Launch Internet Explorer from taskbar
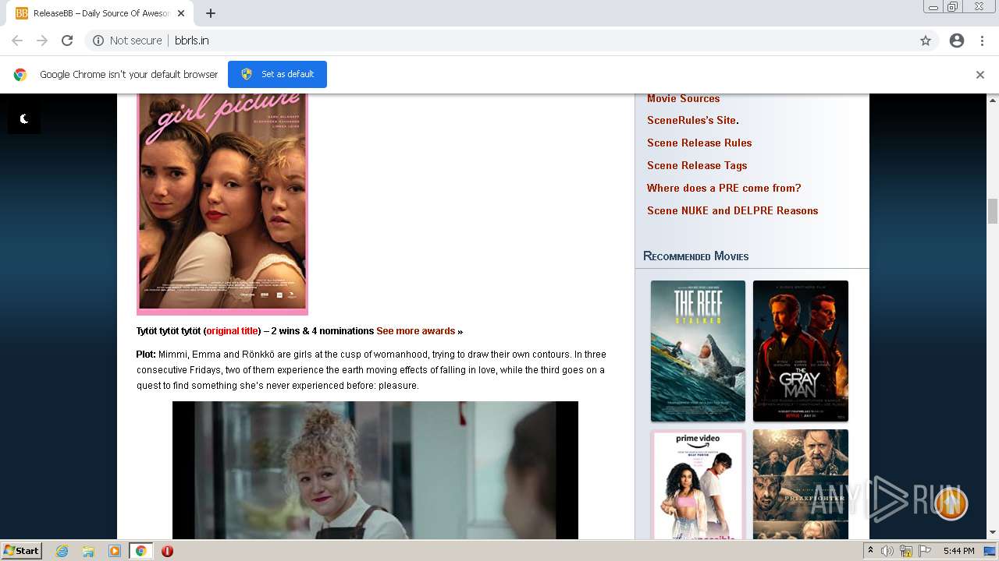The height and width of the screenshot is (561, 999). click(62, 551)
